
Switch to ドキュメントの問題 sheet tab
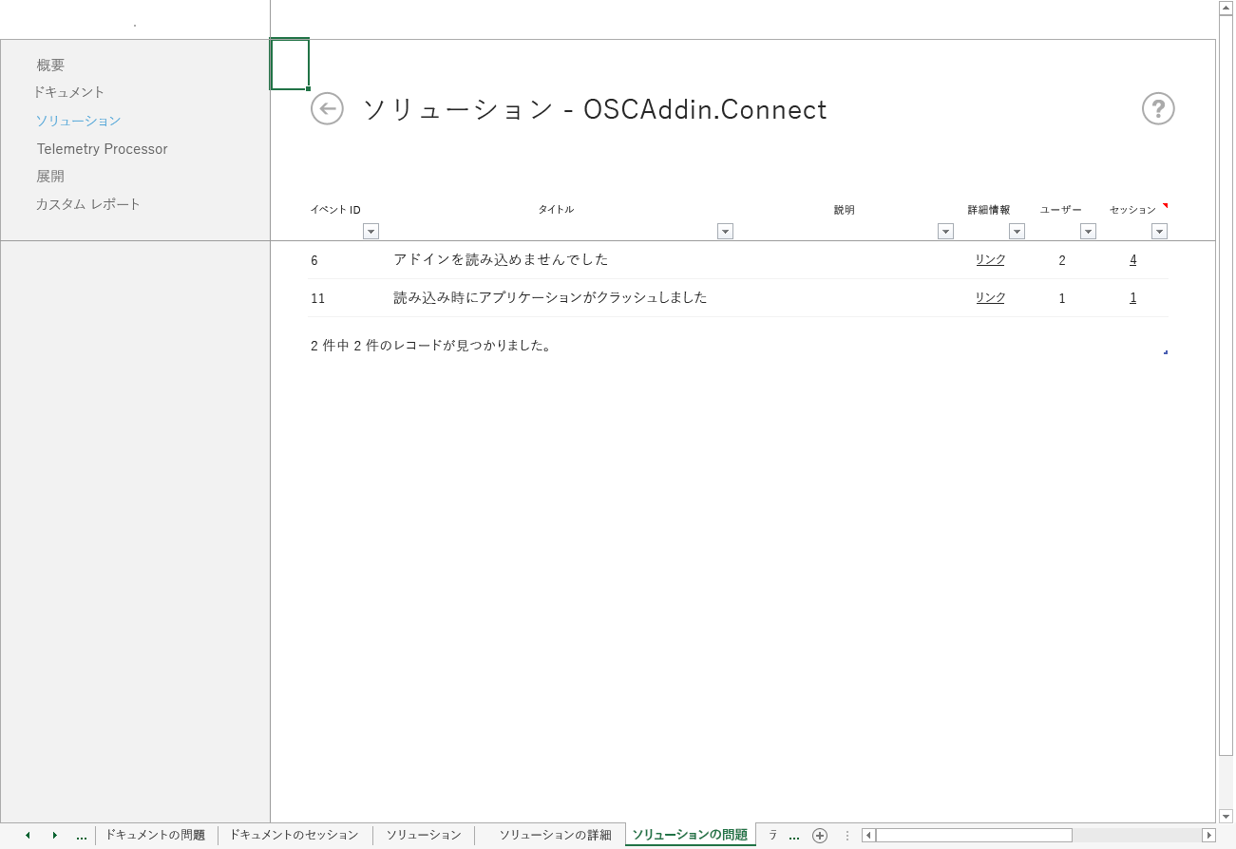click(155, 835)
